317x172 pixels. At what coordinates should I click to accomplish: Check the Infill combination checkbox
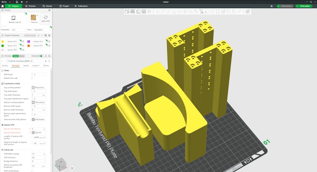click(x=33, y=171)
